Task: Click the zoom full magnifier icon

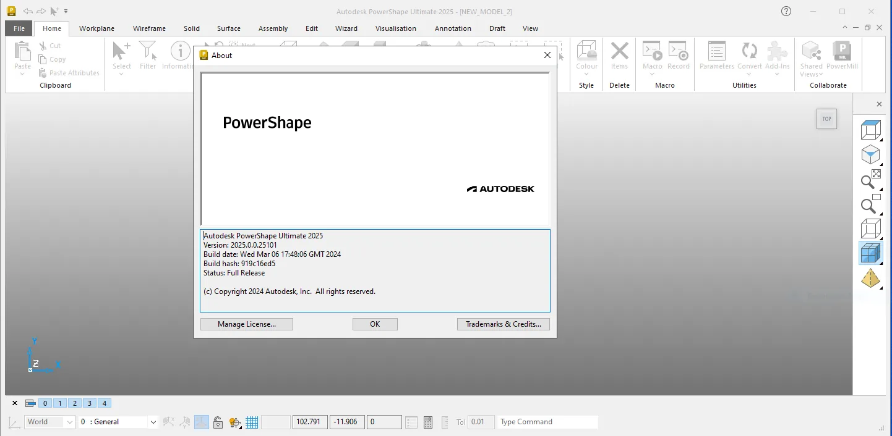Action: (x=870, y=179)
